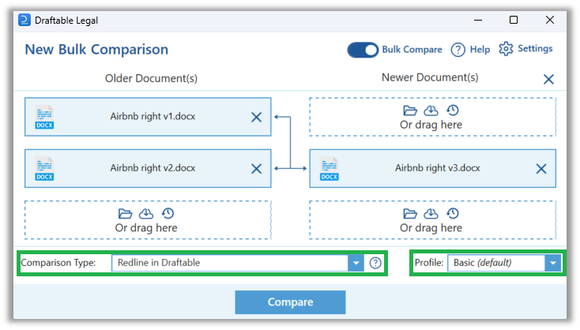Click Draftable Legal app logo in title bar
580x330 pixels.
24,20
